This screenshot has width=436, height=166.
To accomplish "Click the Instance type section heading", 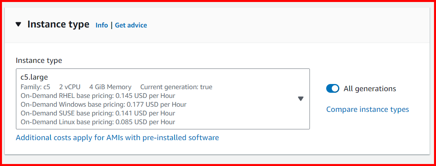I will pos(58,24).
